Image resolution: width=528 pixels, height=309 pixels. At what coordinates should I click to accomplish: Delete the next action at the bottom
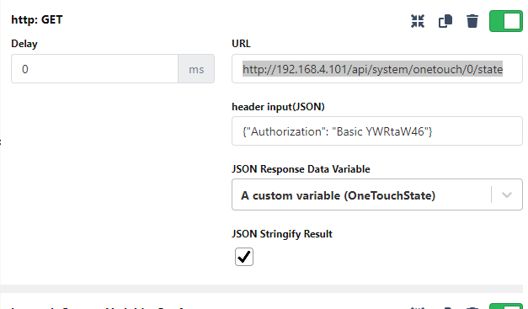click(x=472, y=307)
